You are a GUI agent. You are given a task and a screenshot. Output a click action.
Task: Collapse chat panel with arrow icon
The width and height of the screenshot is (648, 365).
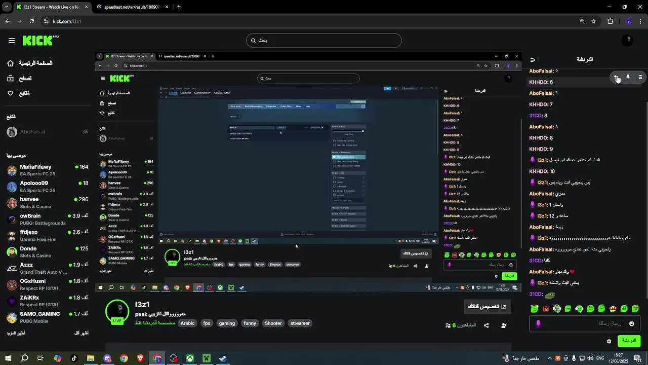click(x=533, y=60)
